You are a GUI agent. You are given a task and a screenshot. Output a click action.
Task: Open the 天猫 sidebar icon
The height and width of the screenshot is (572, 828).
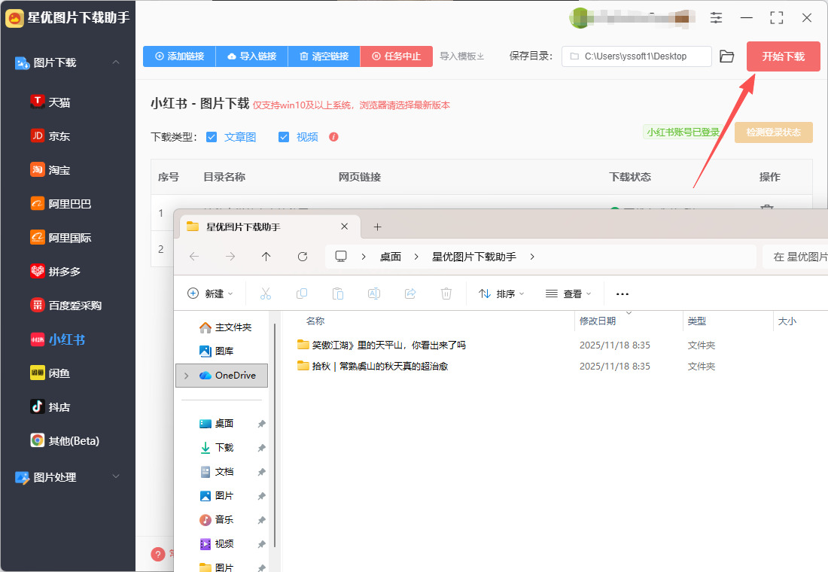coord(38,102)
